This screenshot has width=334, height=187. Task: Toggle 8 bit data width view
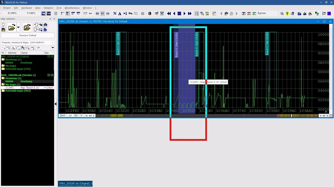pos(62,14)
